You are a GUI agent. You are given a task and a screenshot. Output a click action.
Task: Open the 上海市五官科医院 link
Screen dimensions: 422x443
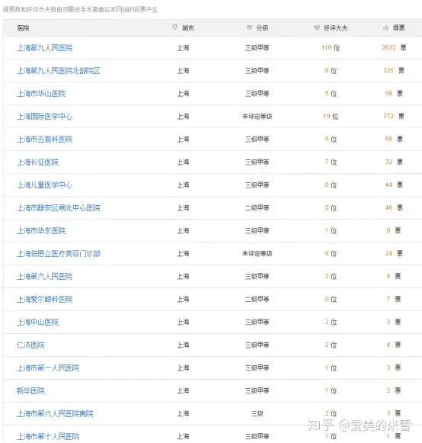(45, 140)
